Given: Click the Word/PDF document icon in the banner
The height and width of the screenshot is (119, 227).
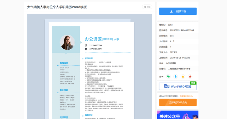Looking at the screenshot, I should pyautogui.click(x=167, y=86).
